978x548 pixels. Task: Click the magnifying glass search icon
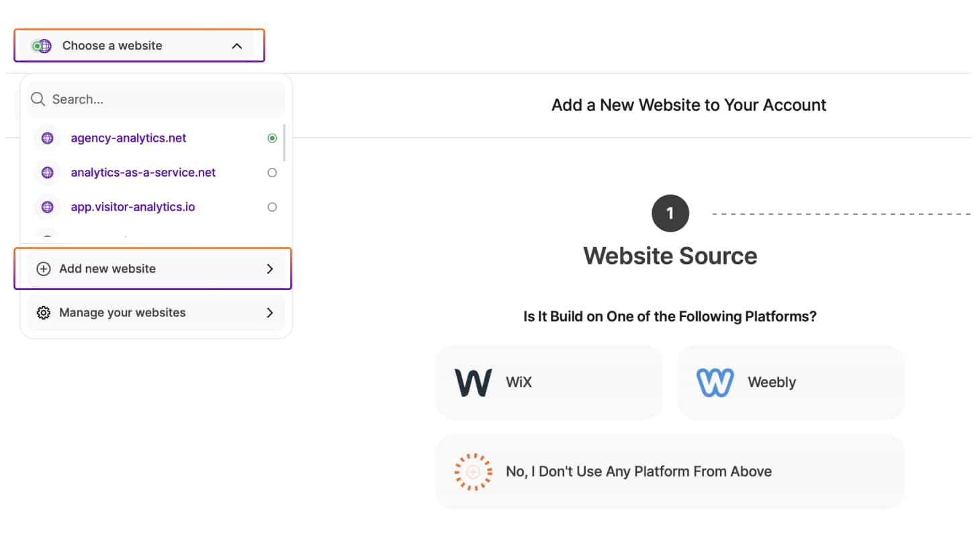click(x=38, y=99)
